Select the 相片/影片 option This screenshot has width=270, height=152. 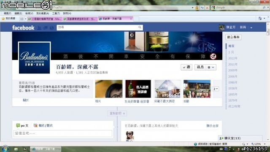coord(43,126)
